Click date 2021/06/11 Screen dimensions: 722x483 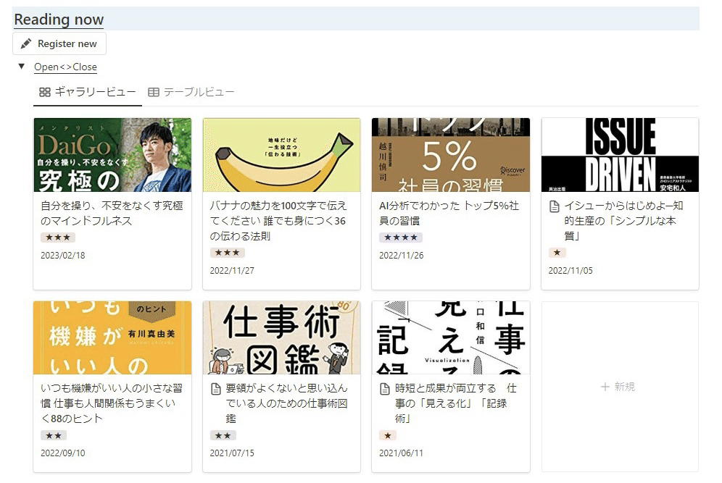(x=401, y=453)
